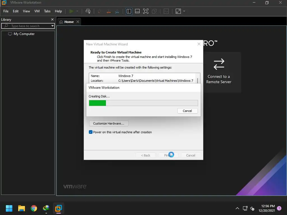Expand the Library search dropdown arrow
Screen dimensions: 287x215
point(52,26)
